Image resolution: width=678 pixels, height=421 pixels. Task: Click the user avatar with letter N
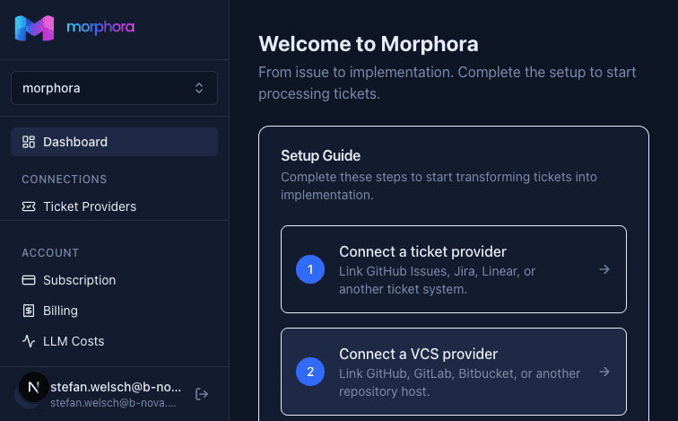tap(33, 387)
